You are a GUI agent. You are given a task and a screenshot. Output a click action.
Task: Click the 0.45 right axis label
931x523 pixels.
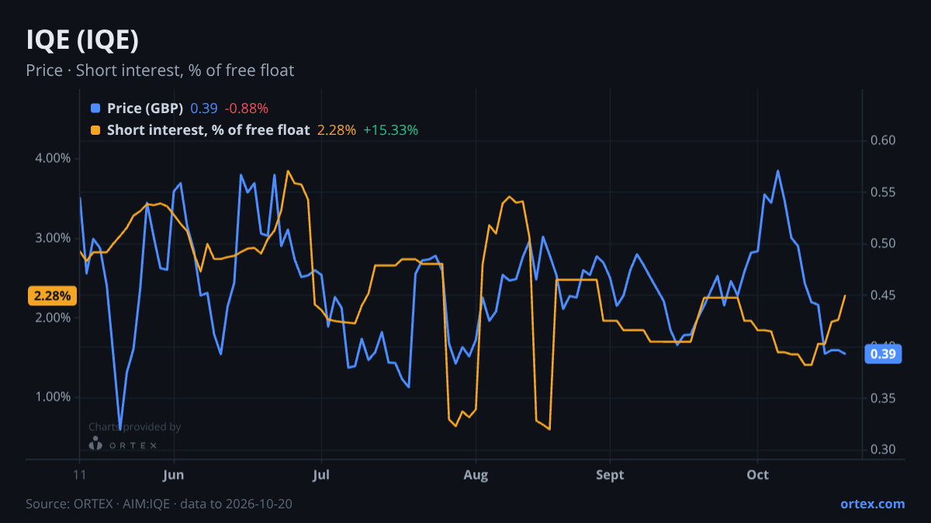click(x=883, y=295)
